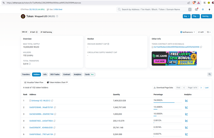Toggle the light/dark theme sun icon

coord(203,9)
